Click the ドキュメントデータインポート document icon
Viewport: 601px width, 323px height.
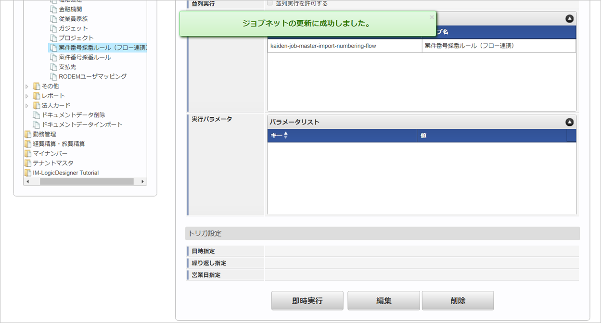(x=37, y=124)
